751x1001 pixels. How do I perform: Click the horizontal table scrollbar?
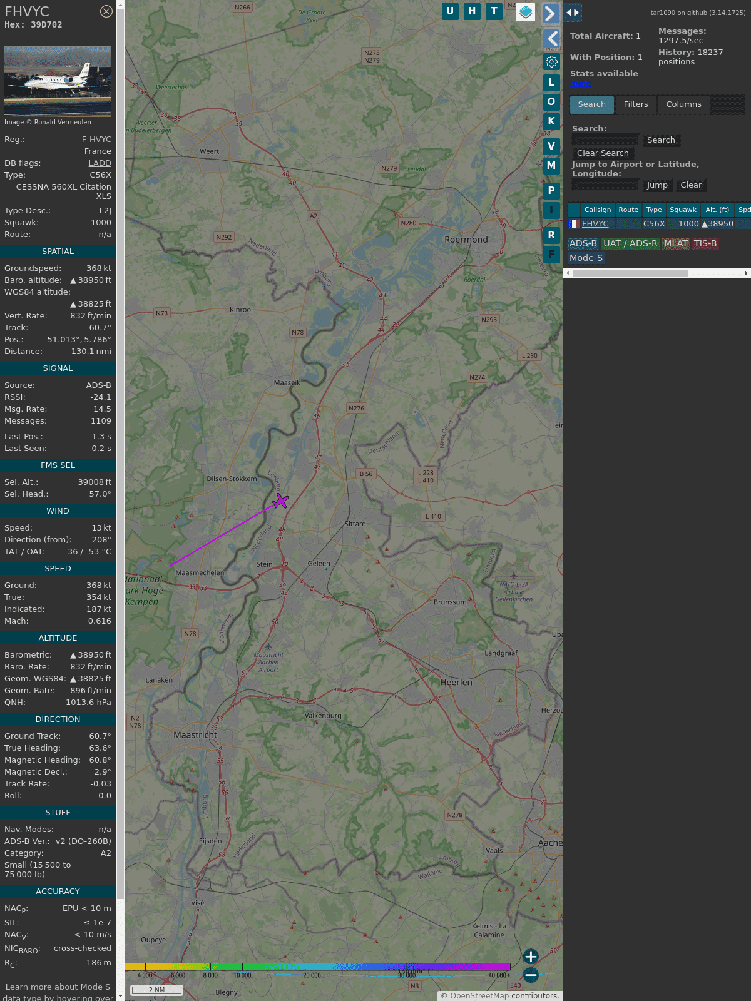[630, 273]
